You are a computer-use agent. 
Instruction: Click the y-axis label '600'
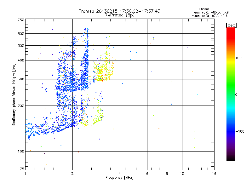[x=21, y=34]
